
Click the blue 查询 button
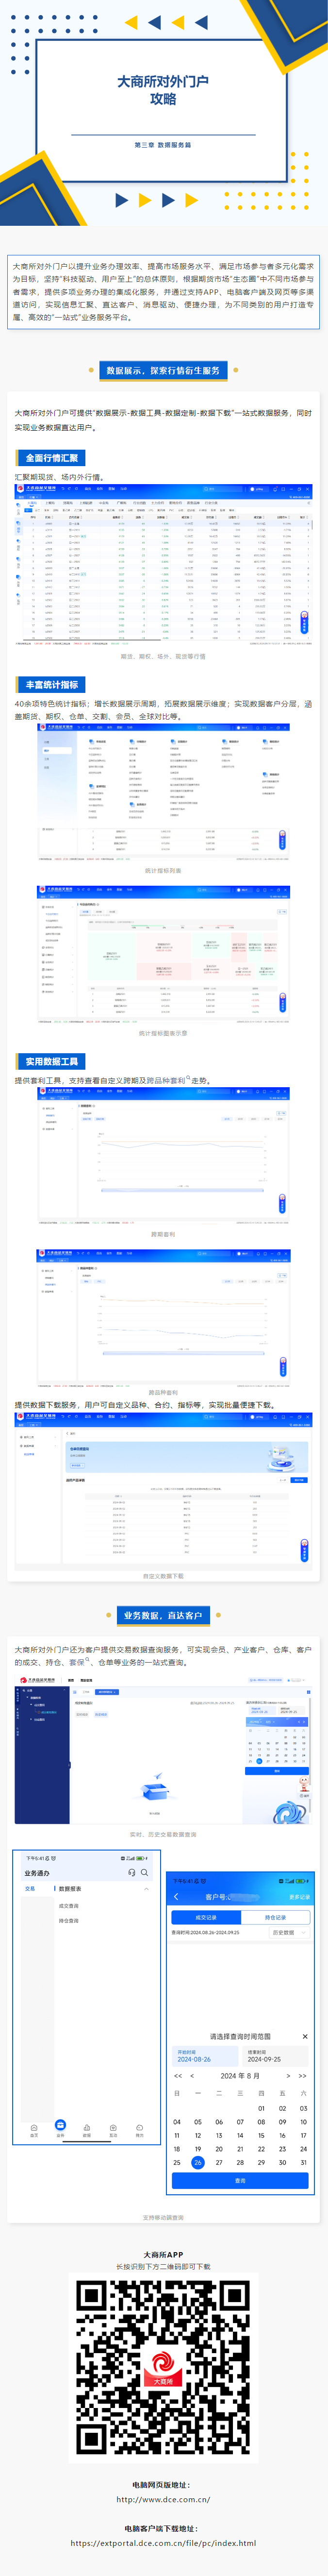coord(240,2181)
